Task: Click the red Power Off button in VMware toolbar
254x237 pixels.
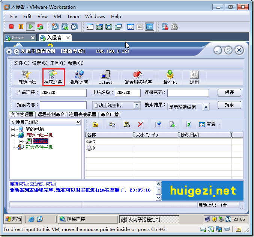Action: coord(11,27)
